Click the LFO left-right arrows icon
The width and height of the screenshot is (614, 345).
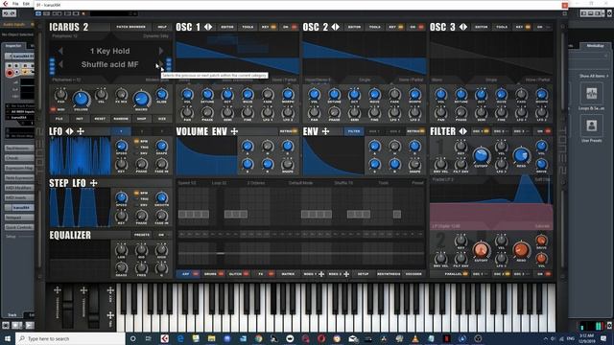69,131
